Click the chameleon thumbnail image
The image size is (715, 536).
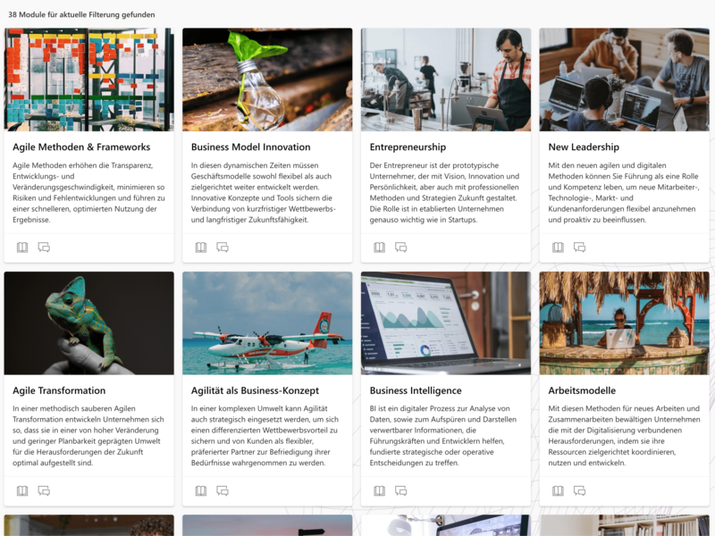pyautogui.click(x=88, y=323)
